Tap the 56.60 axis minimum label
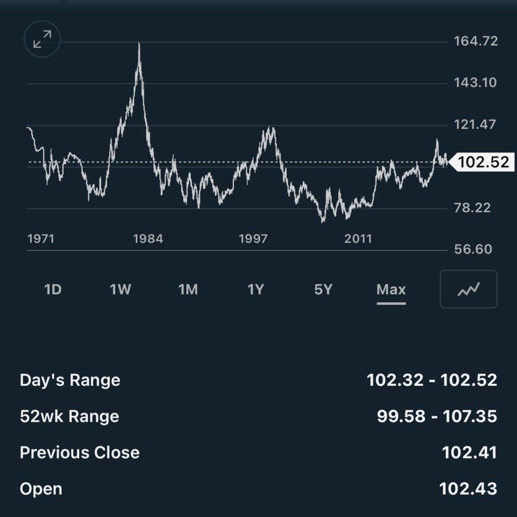Viewport: 517px width, 517px height. click(x=473, y=249)
